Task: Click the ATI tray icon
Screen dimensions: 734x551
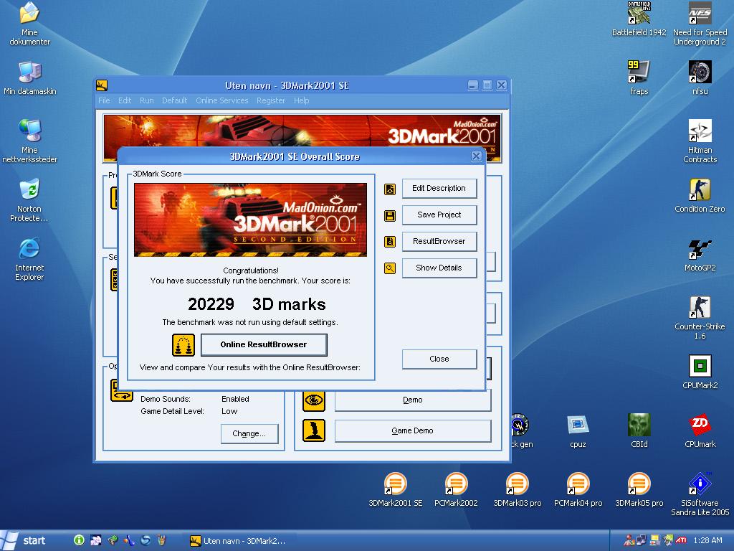Action: pyautogui.click(x=681, y=541)
